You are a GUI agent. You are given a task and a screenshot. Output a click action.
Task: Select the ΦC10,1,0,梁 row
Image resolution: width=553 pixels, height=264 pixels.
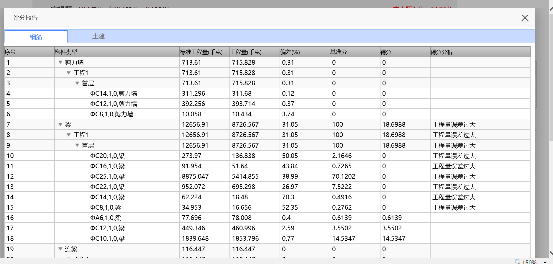pos(267,238)
